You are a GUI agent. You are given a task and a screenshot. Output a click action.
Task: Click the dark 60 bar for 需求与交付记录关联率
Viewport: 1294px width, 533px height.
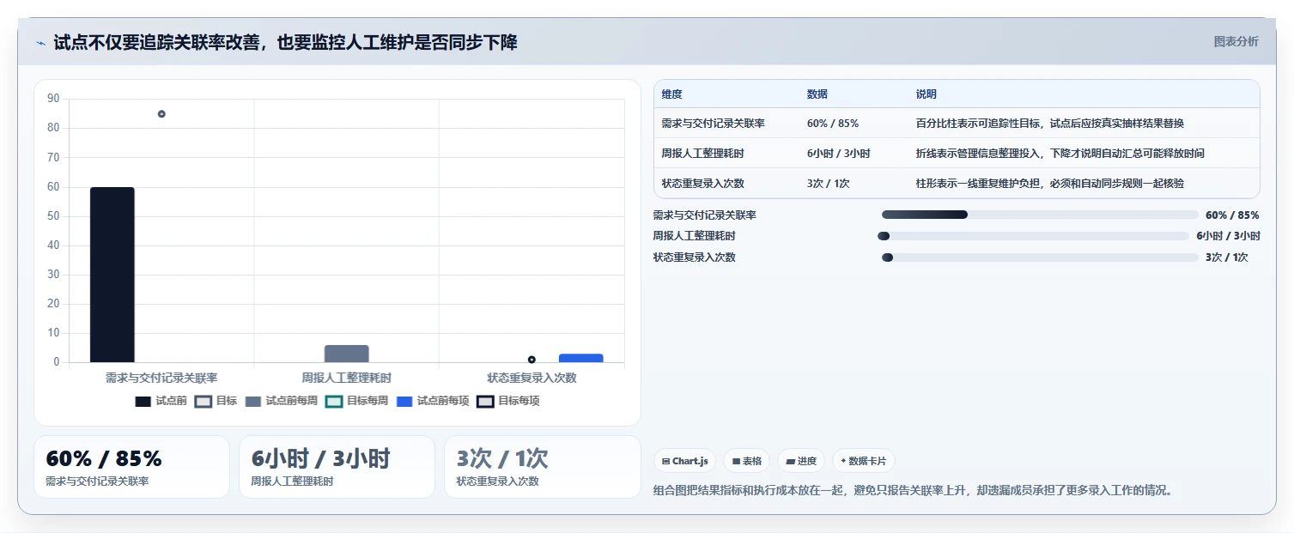(x=112, y=275)
